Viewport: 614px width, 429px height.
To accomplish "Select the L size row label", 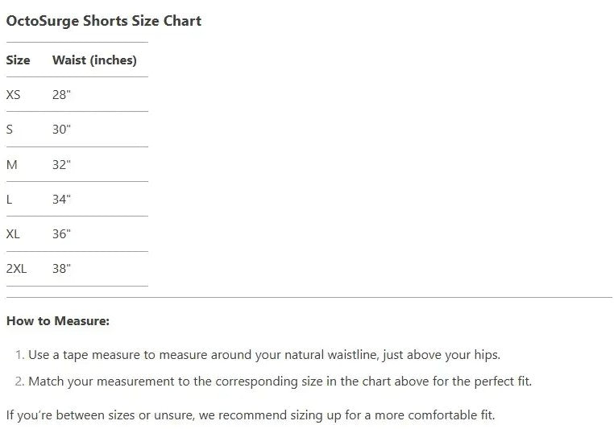I will [9, 200].
